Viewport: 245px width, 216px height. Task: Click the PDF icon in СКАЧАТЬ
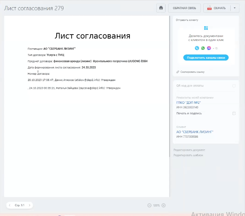click(209, 8)
